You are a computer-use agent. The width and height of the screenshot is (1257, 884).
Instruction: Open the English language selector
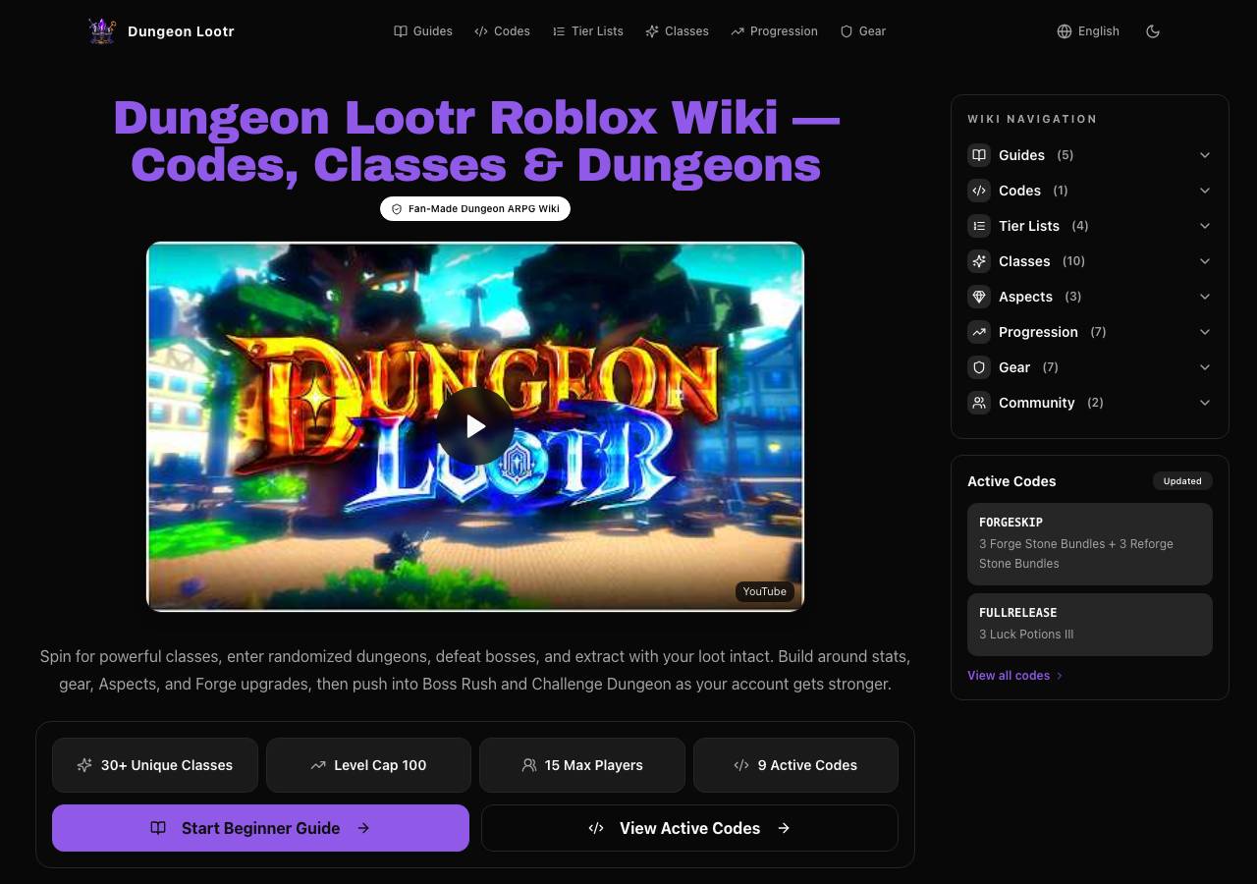coord(1088,31)
